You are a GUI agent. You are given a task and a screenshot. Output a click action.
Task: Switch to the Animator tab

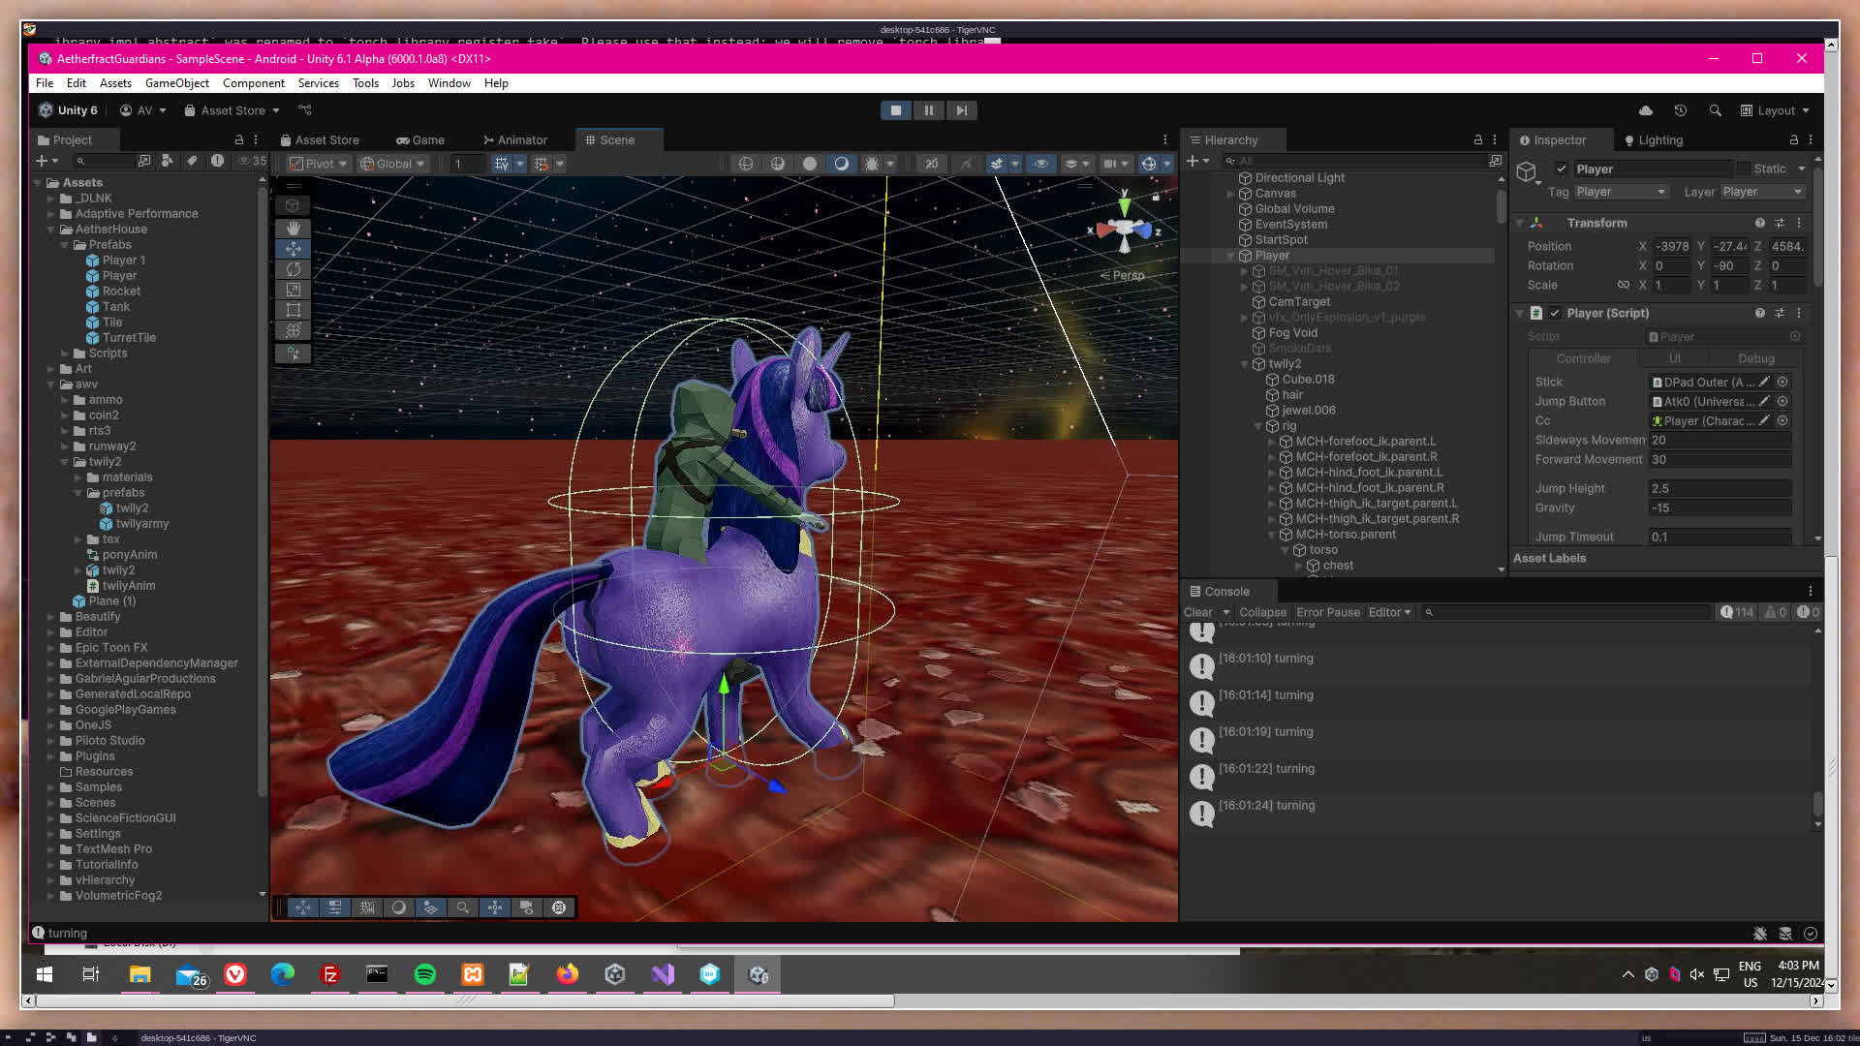(x=514, y=140)
